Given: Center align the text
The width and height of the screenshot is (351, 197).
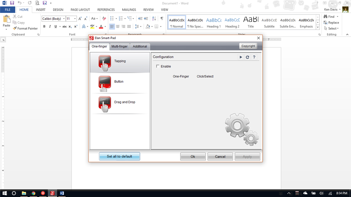Looking at the screenshot, I should pos(118,26).
